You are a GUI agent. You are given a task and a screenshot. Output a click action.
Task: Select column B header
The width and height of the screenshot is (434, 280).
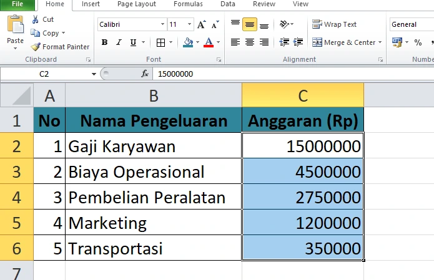[154, 95]
